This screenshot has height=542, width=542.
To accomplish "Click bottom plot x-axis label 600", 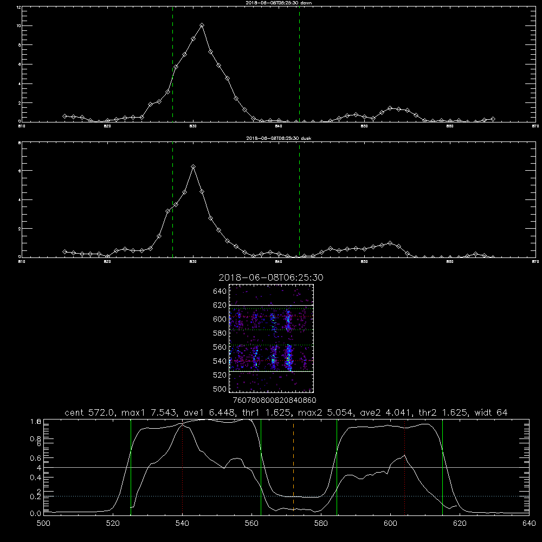I will click(x=391, y=524).
